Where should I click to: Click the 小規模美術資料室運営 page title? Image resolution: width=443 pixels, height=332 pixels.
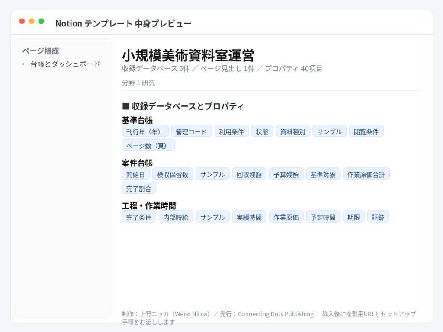point(188,55)
